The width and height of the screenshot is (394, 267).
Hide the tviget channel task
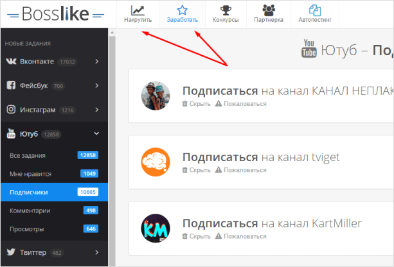197,170
